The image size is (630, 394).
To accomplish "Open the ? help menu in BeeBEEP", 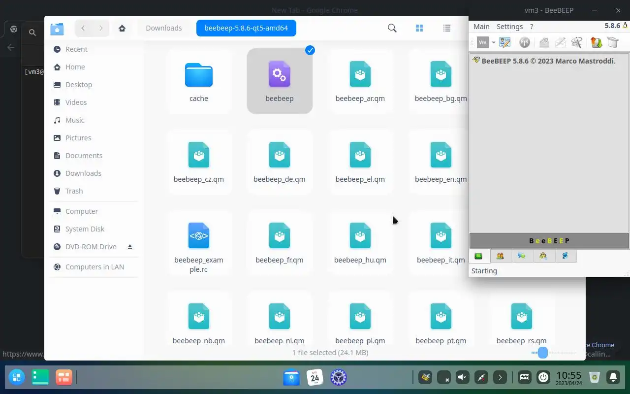I will coord(532,27).
